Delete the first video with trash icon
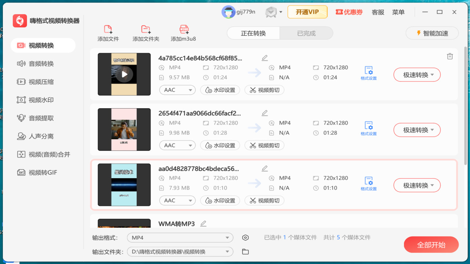This screenshot has width=470, height=264. (450, 56)
